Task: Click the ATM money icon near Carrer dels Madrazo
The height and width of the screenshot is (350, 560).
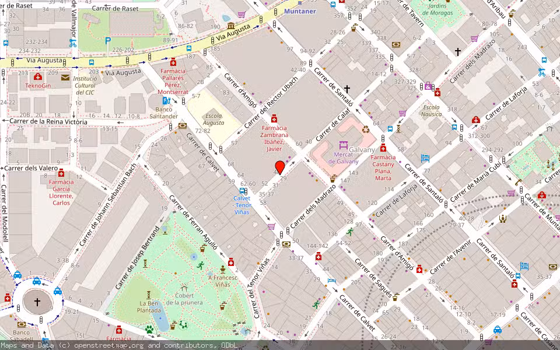Action: [286, 244]
